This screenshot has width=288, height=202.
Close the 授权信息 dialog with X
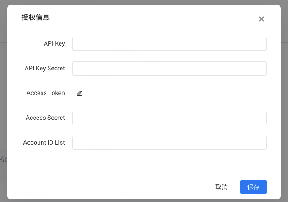point(261,19)
